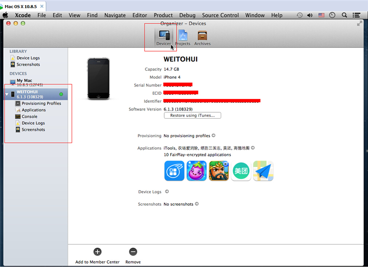Click the iPhone 4 device image
Screen dimensions: 368x267
(98, 79)
